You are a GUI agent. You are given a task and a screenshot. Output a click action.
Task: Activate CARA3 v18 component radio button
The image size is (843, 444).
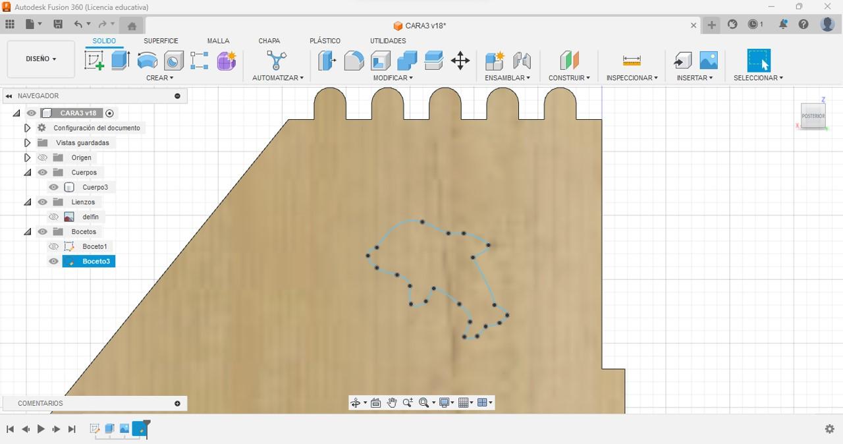tap(110, 113)
